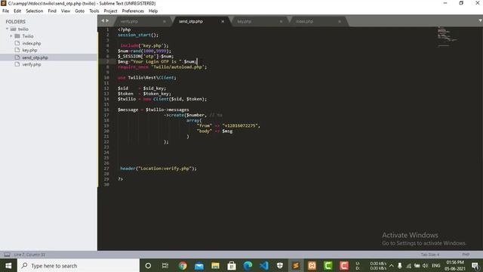
Task: Open clock showing 01:56 PM
Action: [454, 265]
